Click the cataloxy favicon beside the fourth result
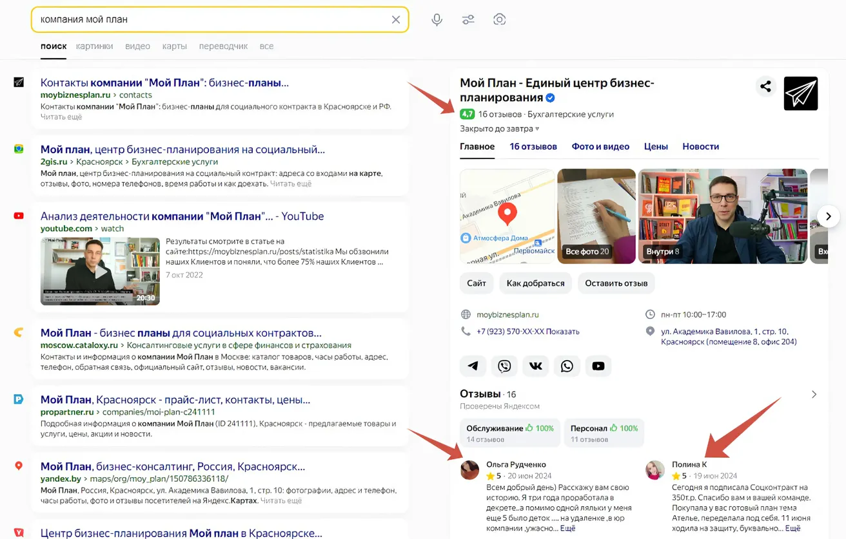 (19, 332)
